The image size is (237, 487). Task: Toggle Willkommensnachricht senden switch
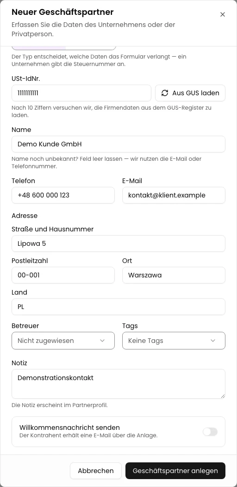(210, 432)
